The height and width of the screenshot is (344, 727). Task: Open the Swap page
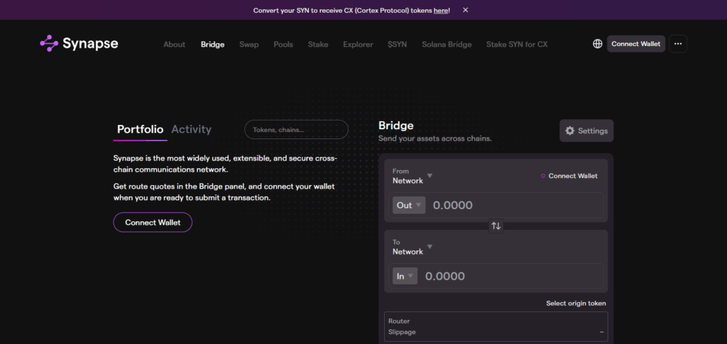249,45
